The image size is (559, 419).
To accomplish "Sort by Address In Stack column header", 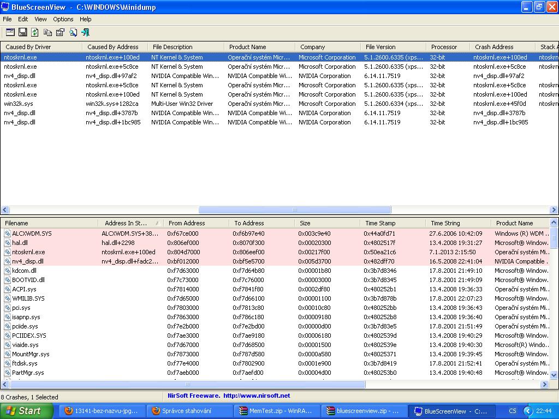I will (131, 223).
